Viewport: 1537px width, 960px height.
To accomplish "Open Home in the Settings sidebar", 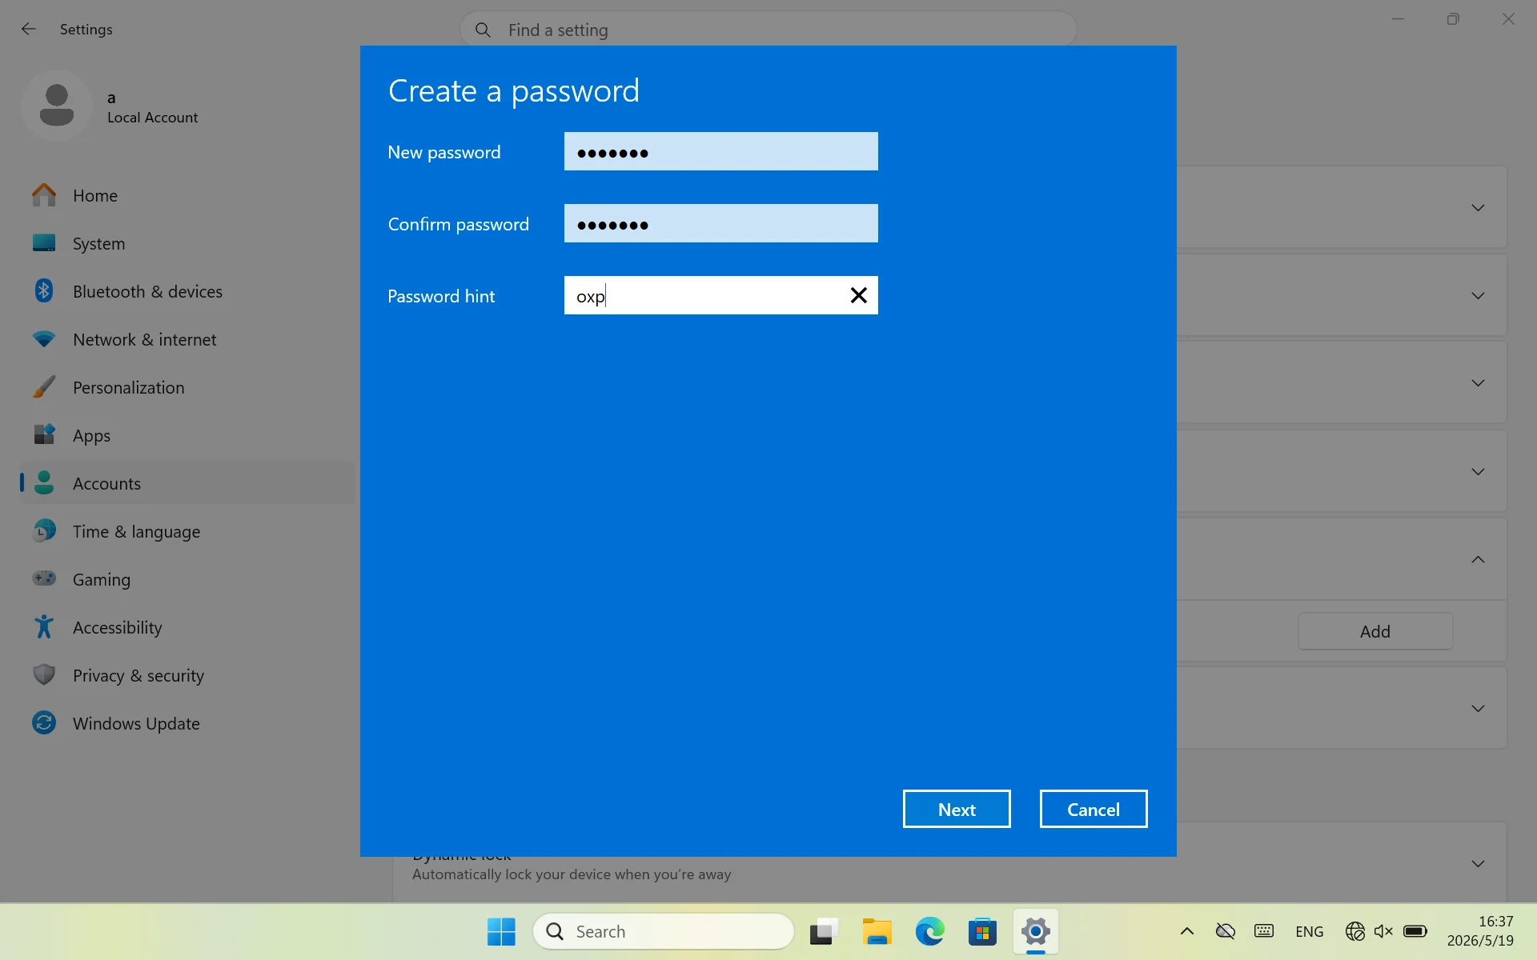I will click(187, 195).
